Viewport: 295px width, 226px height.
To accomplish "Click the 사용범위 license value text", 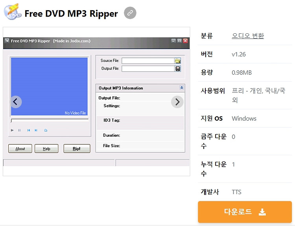I will [x=258, y=96].
